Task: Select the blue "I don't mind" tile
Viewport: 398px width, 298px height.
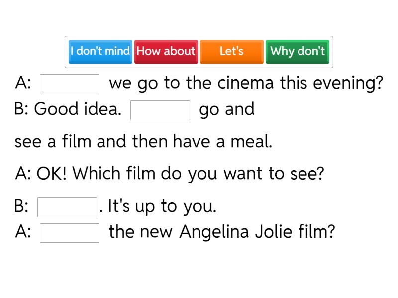Action: click(100, 51)
